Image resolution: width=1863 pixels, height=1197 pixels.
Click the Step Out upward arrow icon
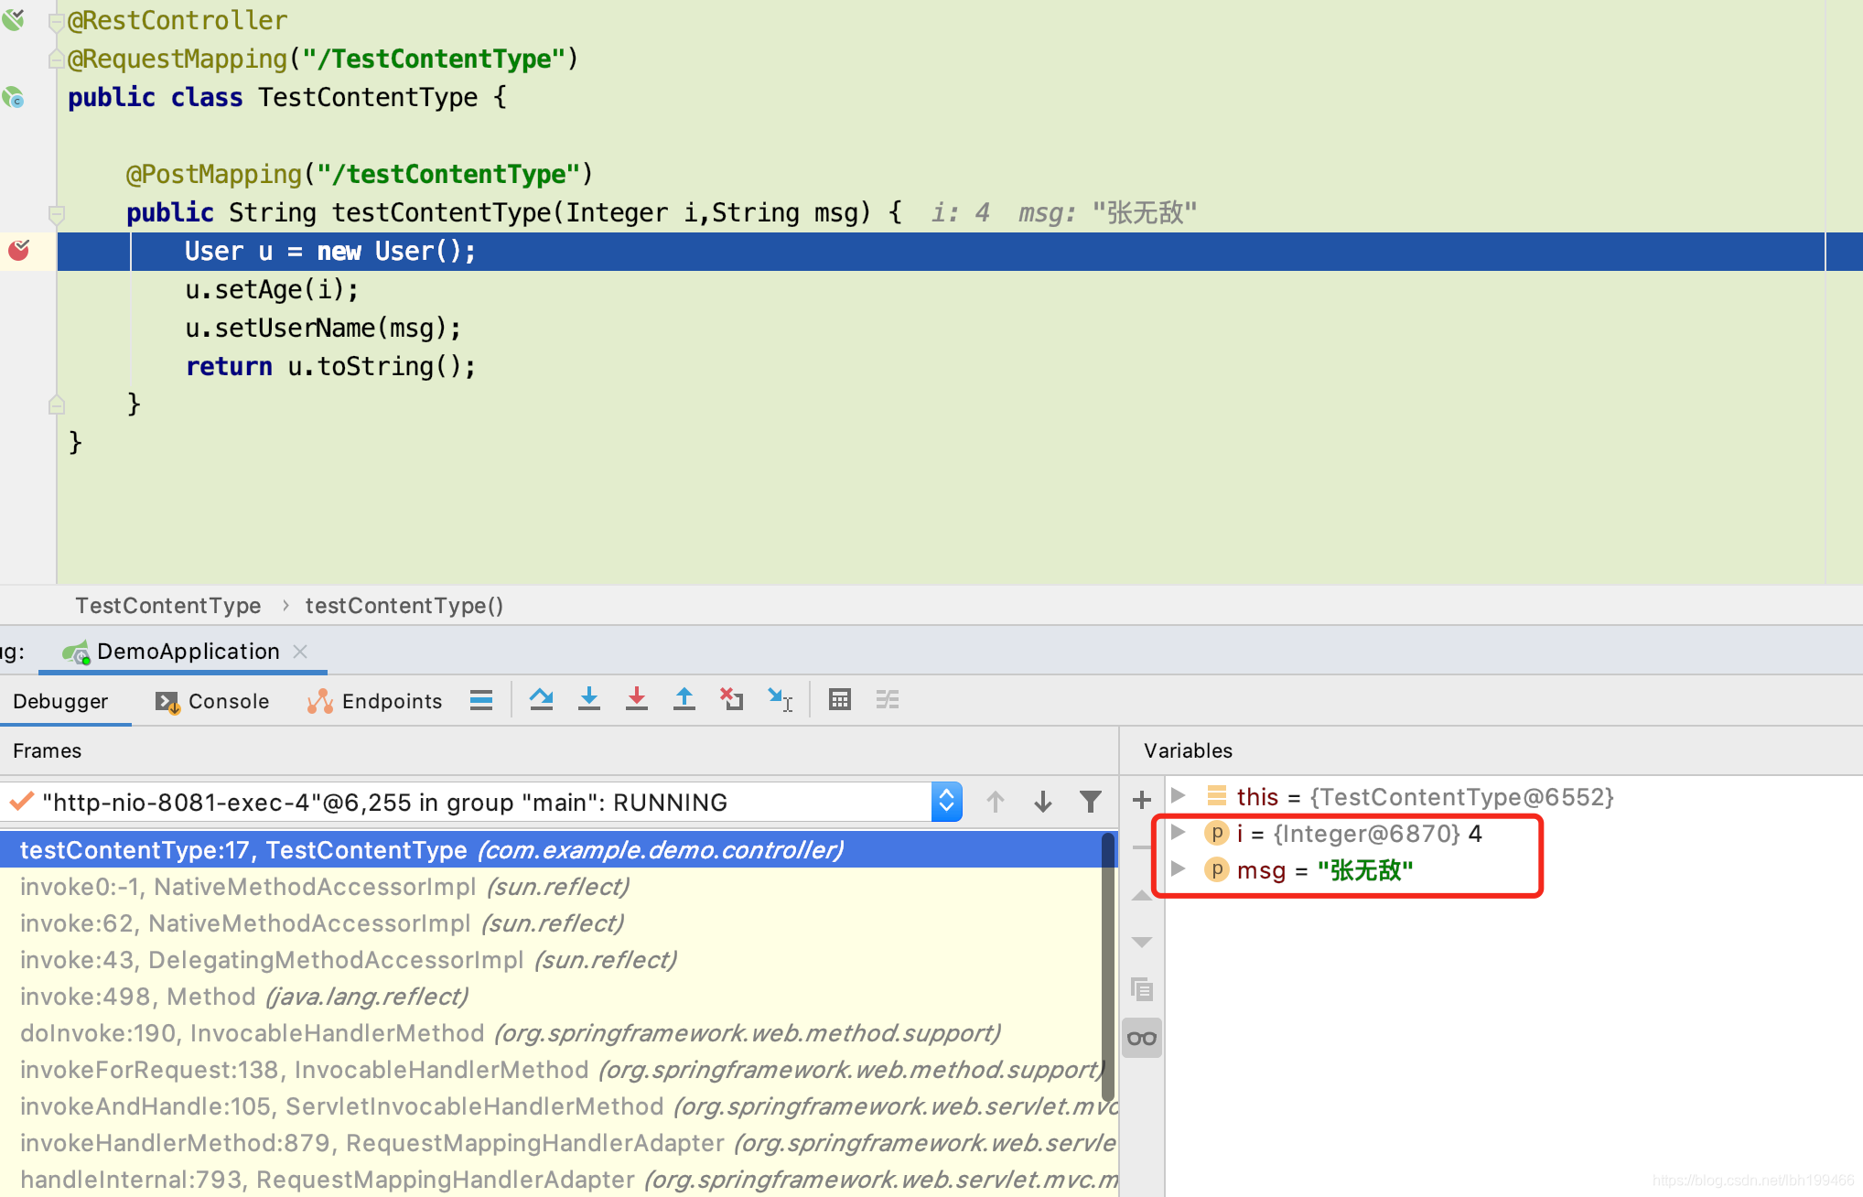(684, 700)
